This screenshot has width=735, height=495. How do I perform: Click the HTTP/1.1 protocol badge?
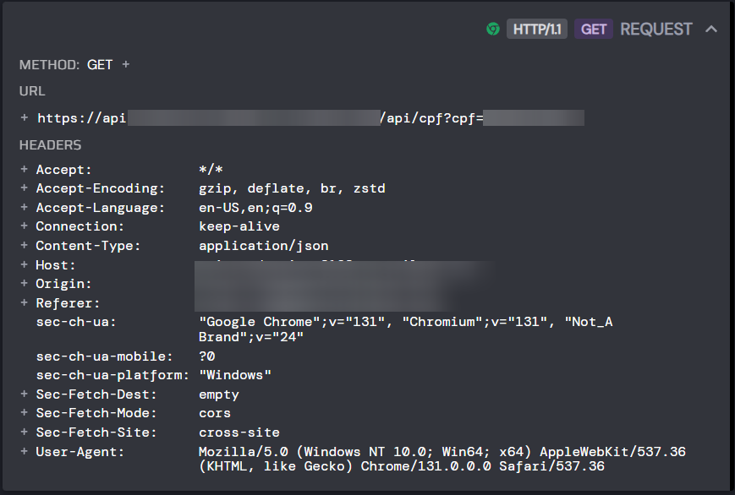pos(537,29)
